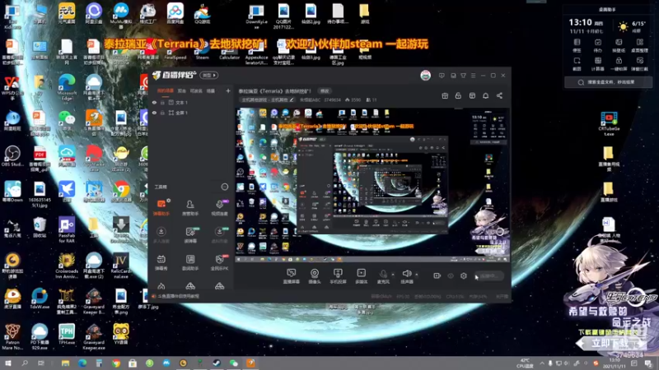Image resolution: width=659 pixels, height=370 pixels.
Task: Open the type pill beside the app logo
Action: pos(209,76)
